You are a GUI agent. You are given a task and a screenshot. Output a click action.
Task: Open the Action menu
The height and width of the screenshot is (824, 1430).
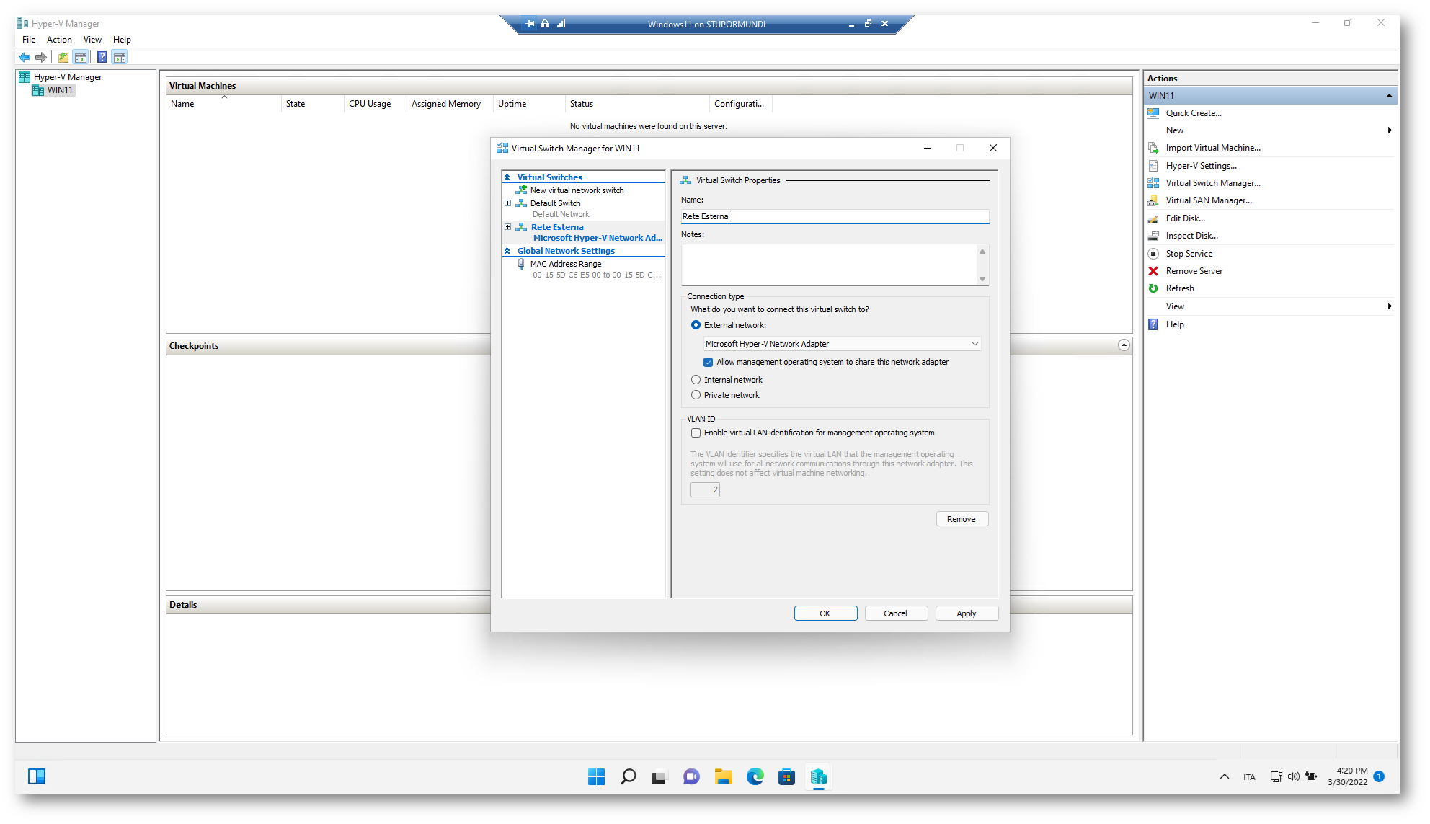[59, 40]
